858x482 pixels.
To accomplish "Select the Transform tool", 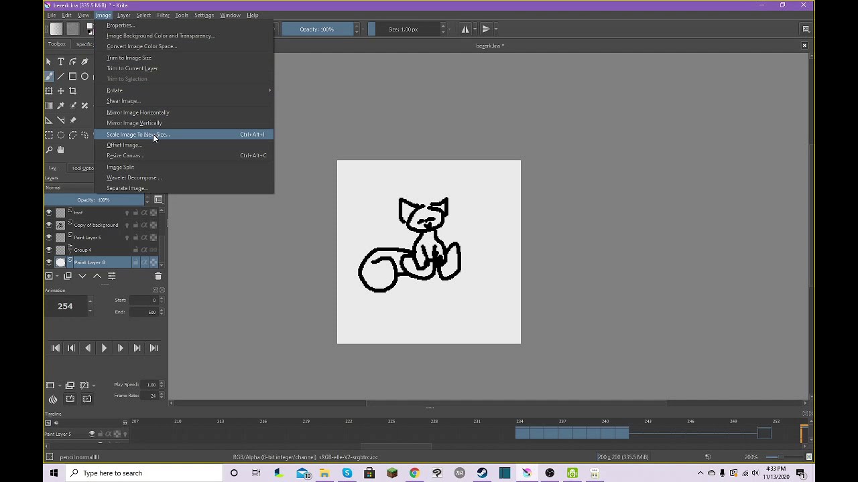I will (49, 91).
